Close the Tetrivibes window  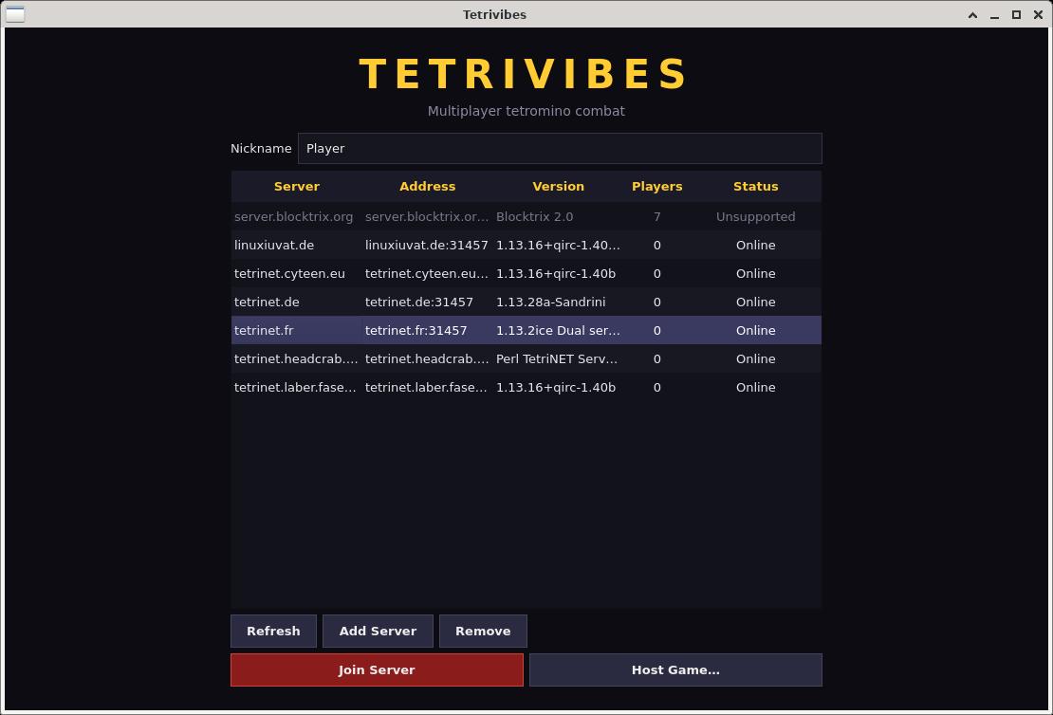coord(1038,15)
